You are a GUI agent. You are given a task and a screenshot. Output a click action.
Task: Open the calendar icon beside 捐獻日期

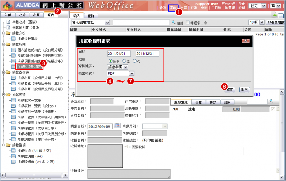coord(117,125)
